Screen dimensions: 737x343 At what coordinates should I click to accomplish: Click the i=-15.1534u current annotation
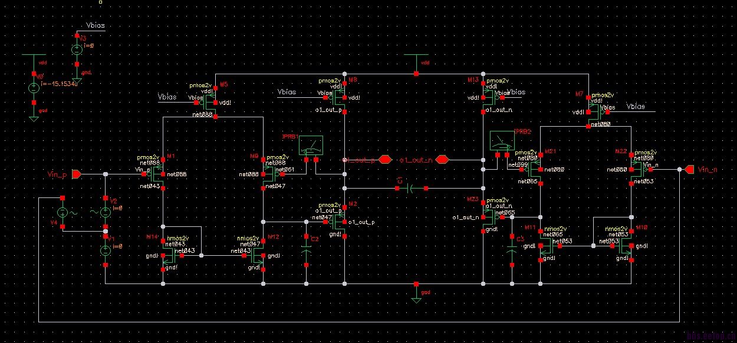point(58,84)
